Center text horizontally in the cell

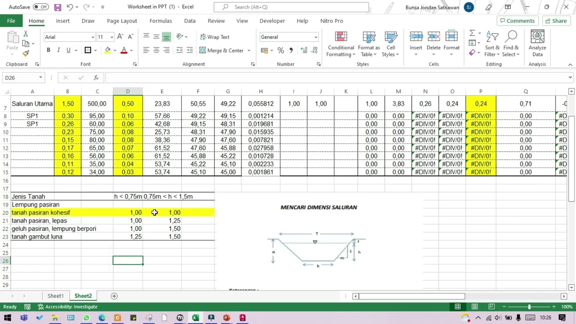[156, 50]
